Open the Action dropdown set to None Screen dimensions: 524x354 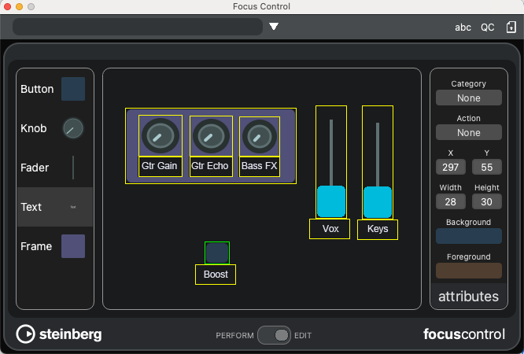click(x=469, y=133)
